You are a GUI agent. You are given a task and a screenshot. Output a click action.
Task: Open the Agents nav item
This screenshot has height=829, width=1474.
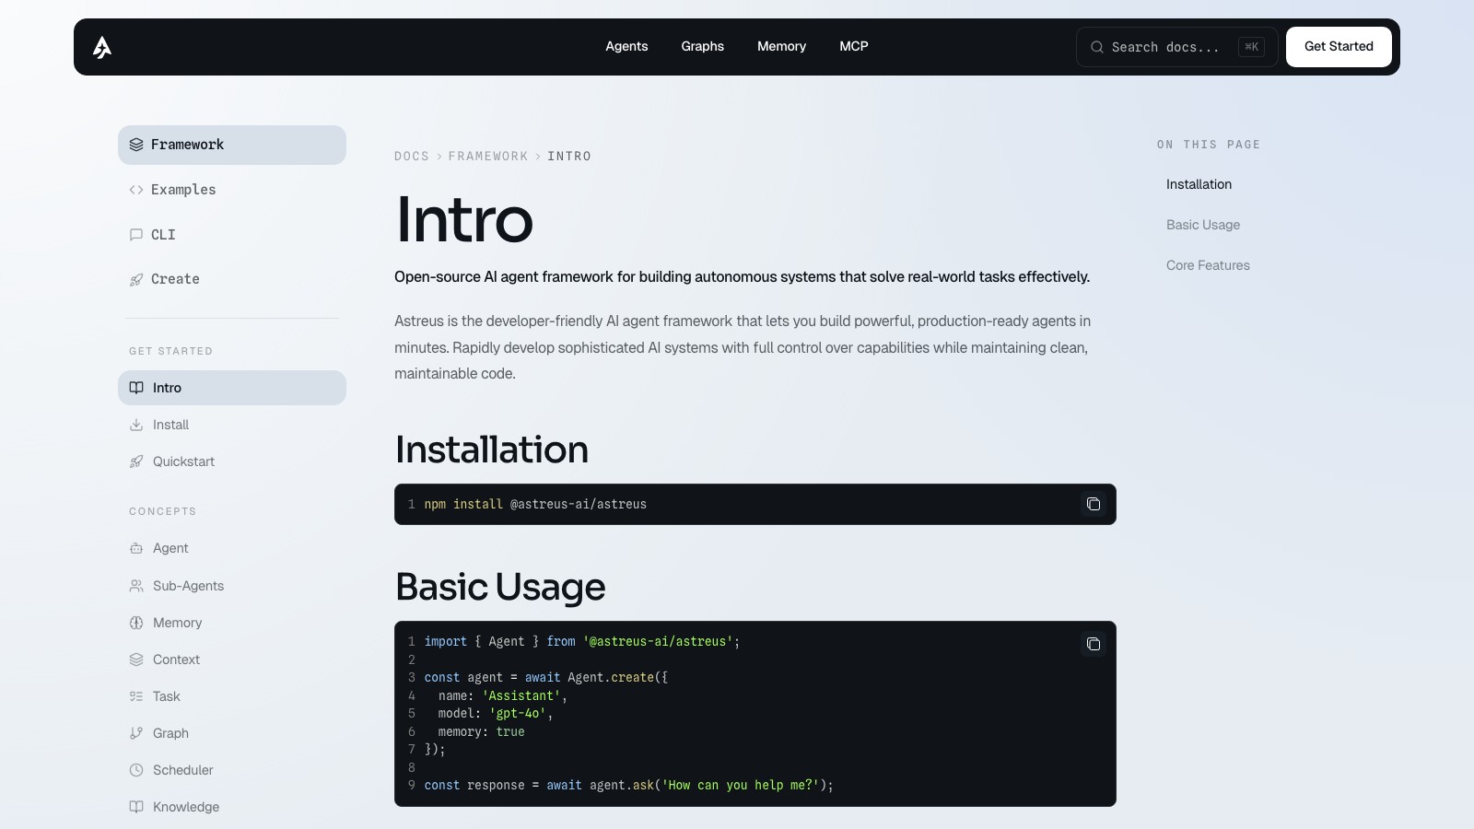coord(626,46)
